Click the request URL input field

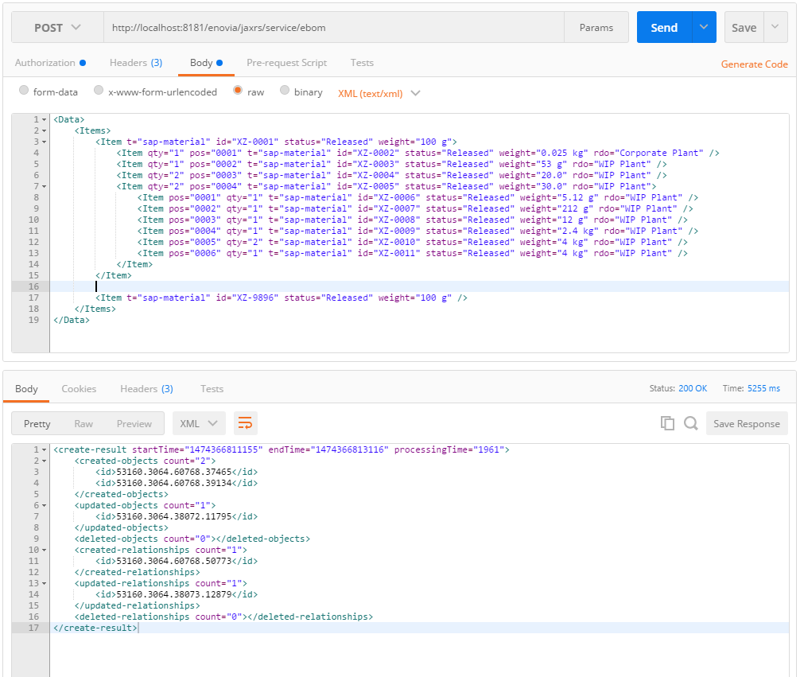pos(334,27)
